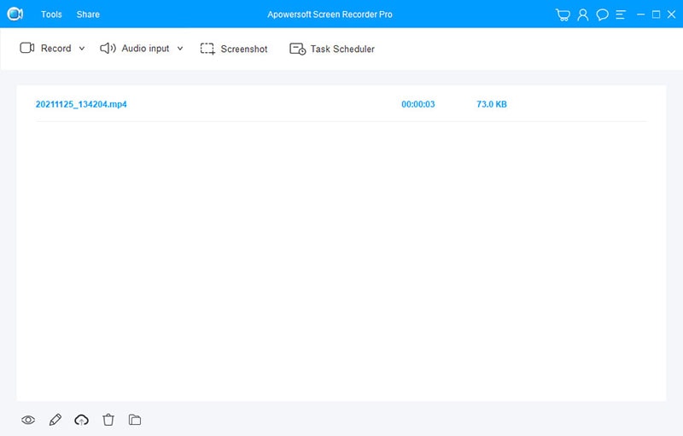
Task: Open the Share menu
Action: tap(88, 15)
